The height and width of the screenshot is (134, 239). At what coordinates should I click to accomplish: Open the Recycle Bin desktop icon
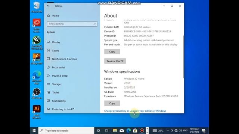click(37, 7)
